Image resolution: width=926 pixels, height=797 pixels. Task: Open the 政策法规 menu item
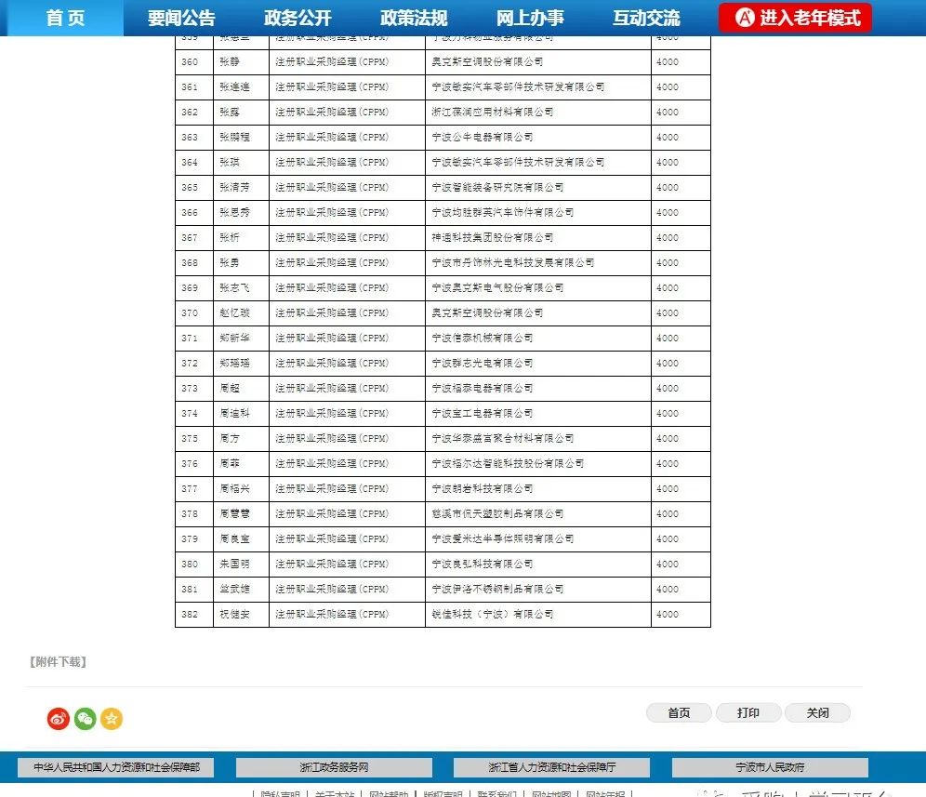tap(414, 18)
